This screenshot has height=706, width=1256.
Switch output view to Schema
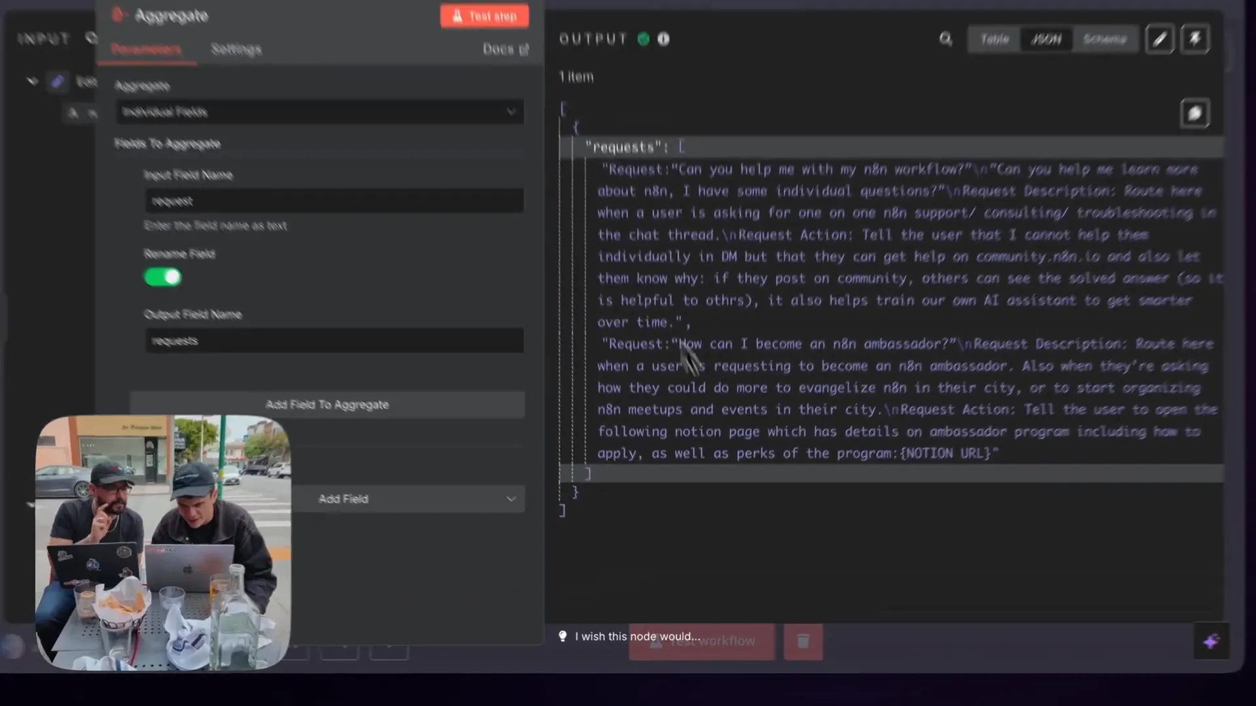coord(1105,39)
